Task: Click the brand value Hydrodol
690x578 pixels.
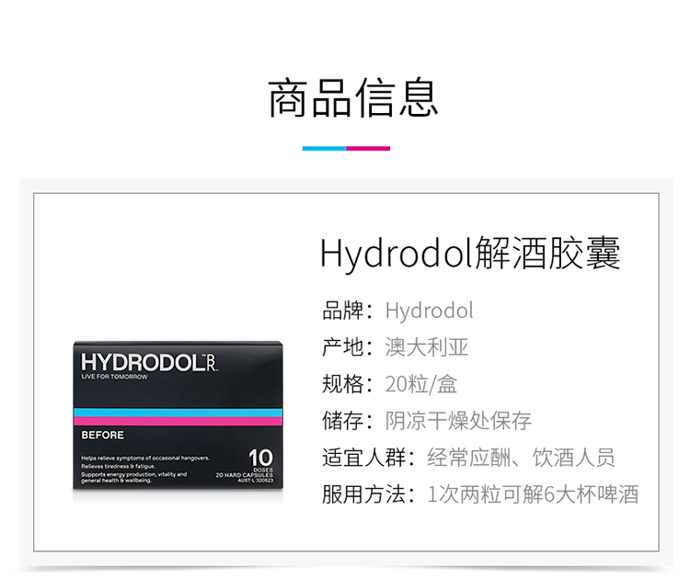Action: click(x=429, y=311)
